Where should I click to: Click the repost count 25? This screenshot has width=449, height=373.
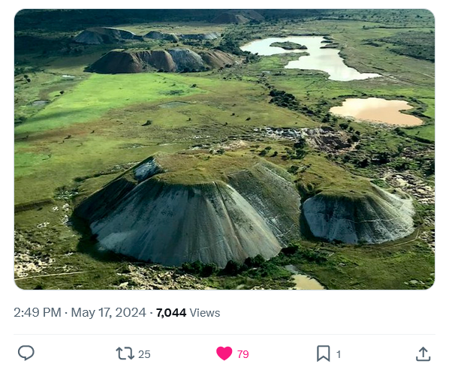(144, 354)
